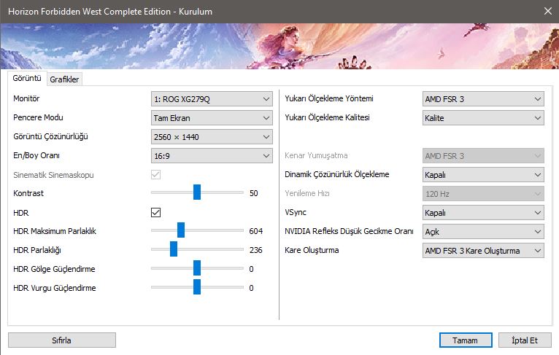Open Dinamik Çözünürlük Ölçekleme dropdown
The height and width of the screenshot is (355, 559).
coord(483,175)
